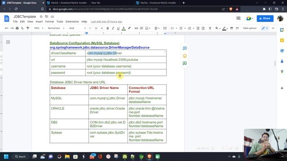Open the Editing mode pencil dropdown

265,28
